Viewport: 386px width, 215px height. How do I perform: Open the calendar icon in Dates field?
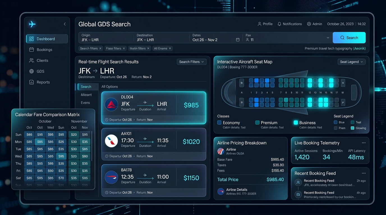238,40
